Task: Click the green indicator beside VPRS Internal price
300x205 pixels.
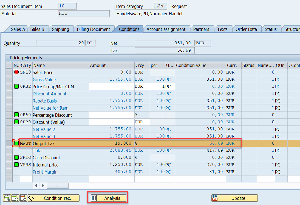Action: pos(16,165)
